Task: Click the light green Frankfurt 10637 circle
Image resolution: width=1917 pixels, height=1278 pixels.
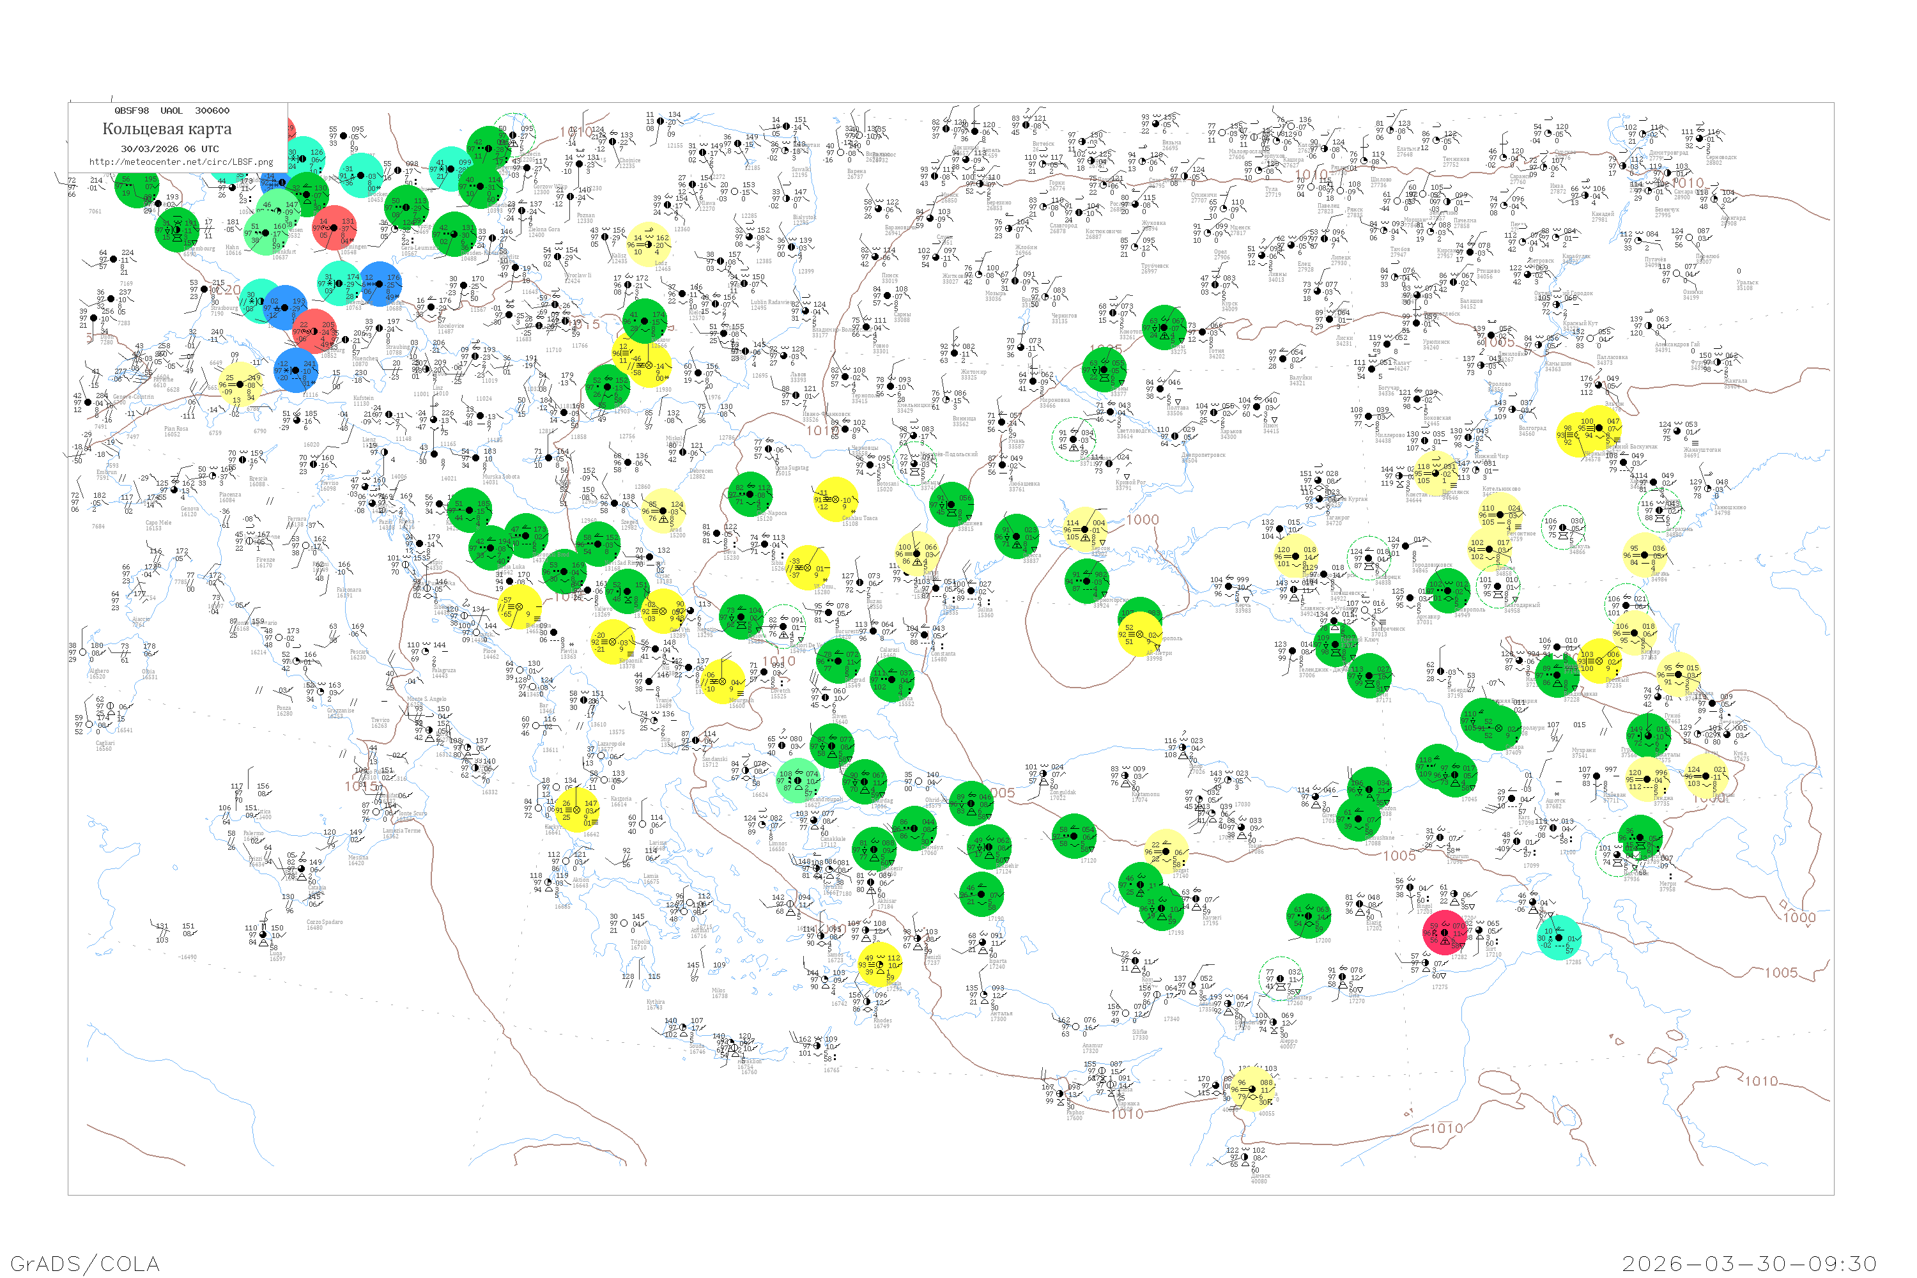Action: tap(266, 233)
